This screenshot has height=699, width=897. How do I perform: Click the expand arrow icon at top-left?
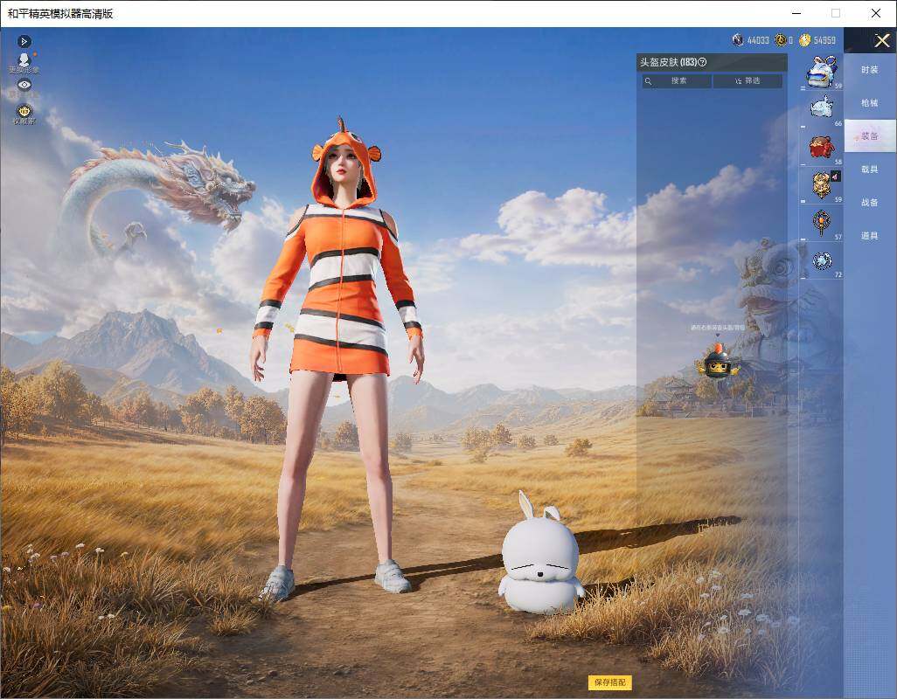[x=24, y=41]
